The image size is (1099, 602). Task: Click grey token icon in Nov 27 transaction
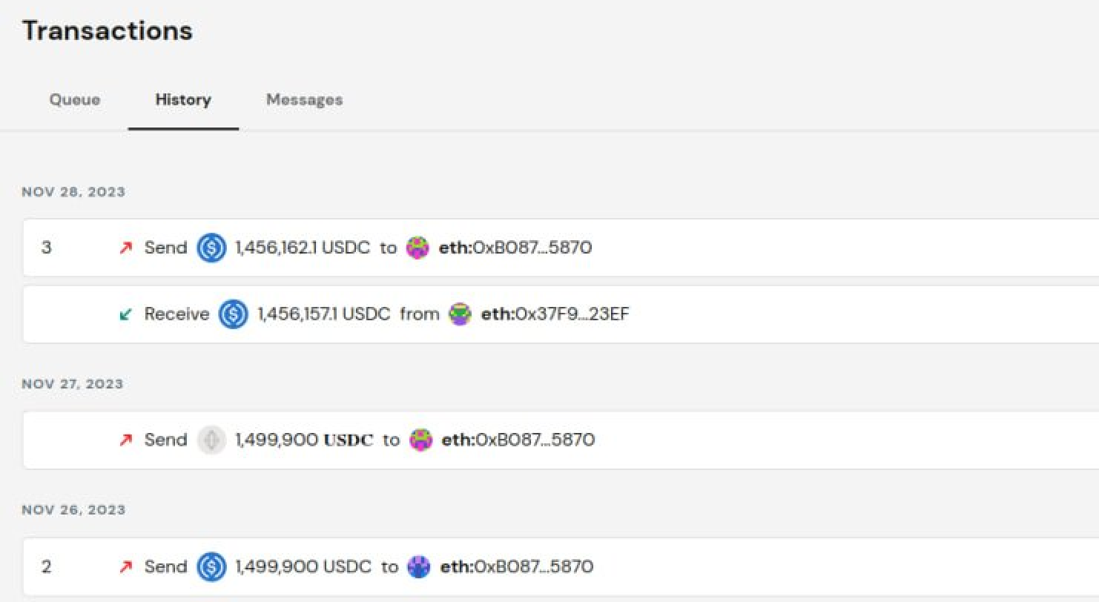pyautogui.click(x=211, y=440)
